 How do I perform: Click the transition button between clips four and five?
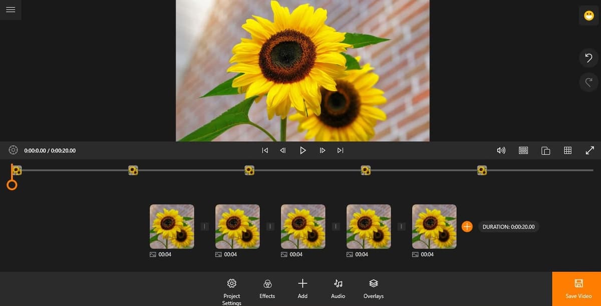[402, 227]
